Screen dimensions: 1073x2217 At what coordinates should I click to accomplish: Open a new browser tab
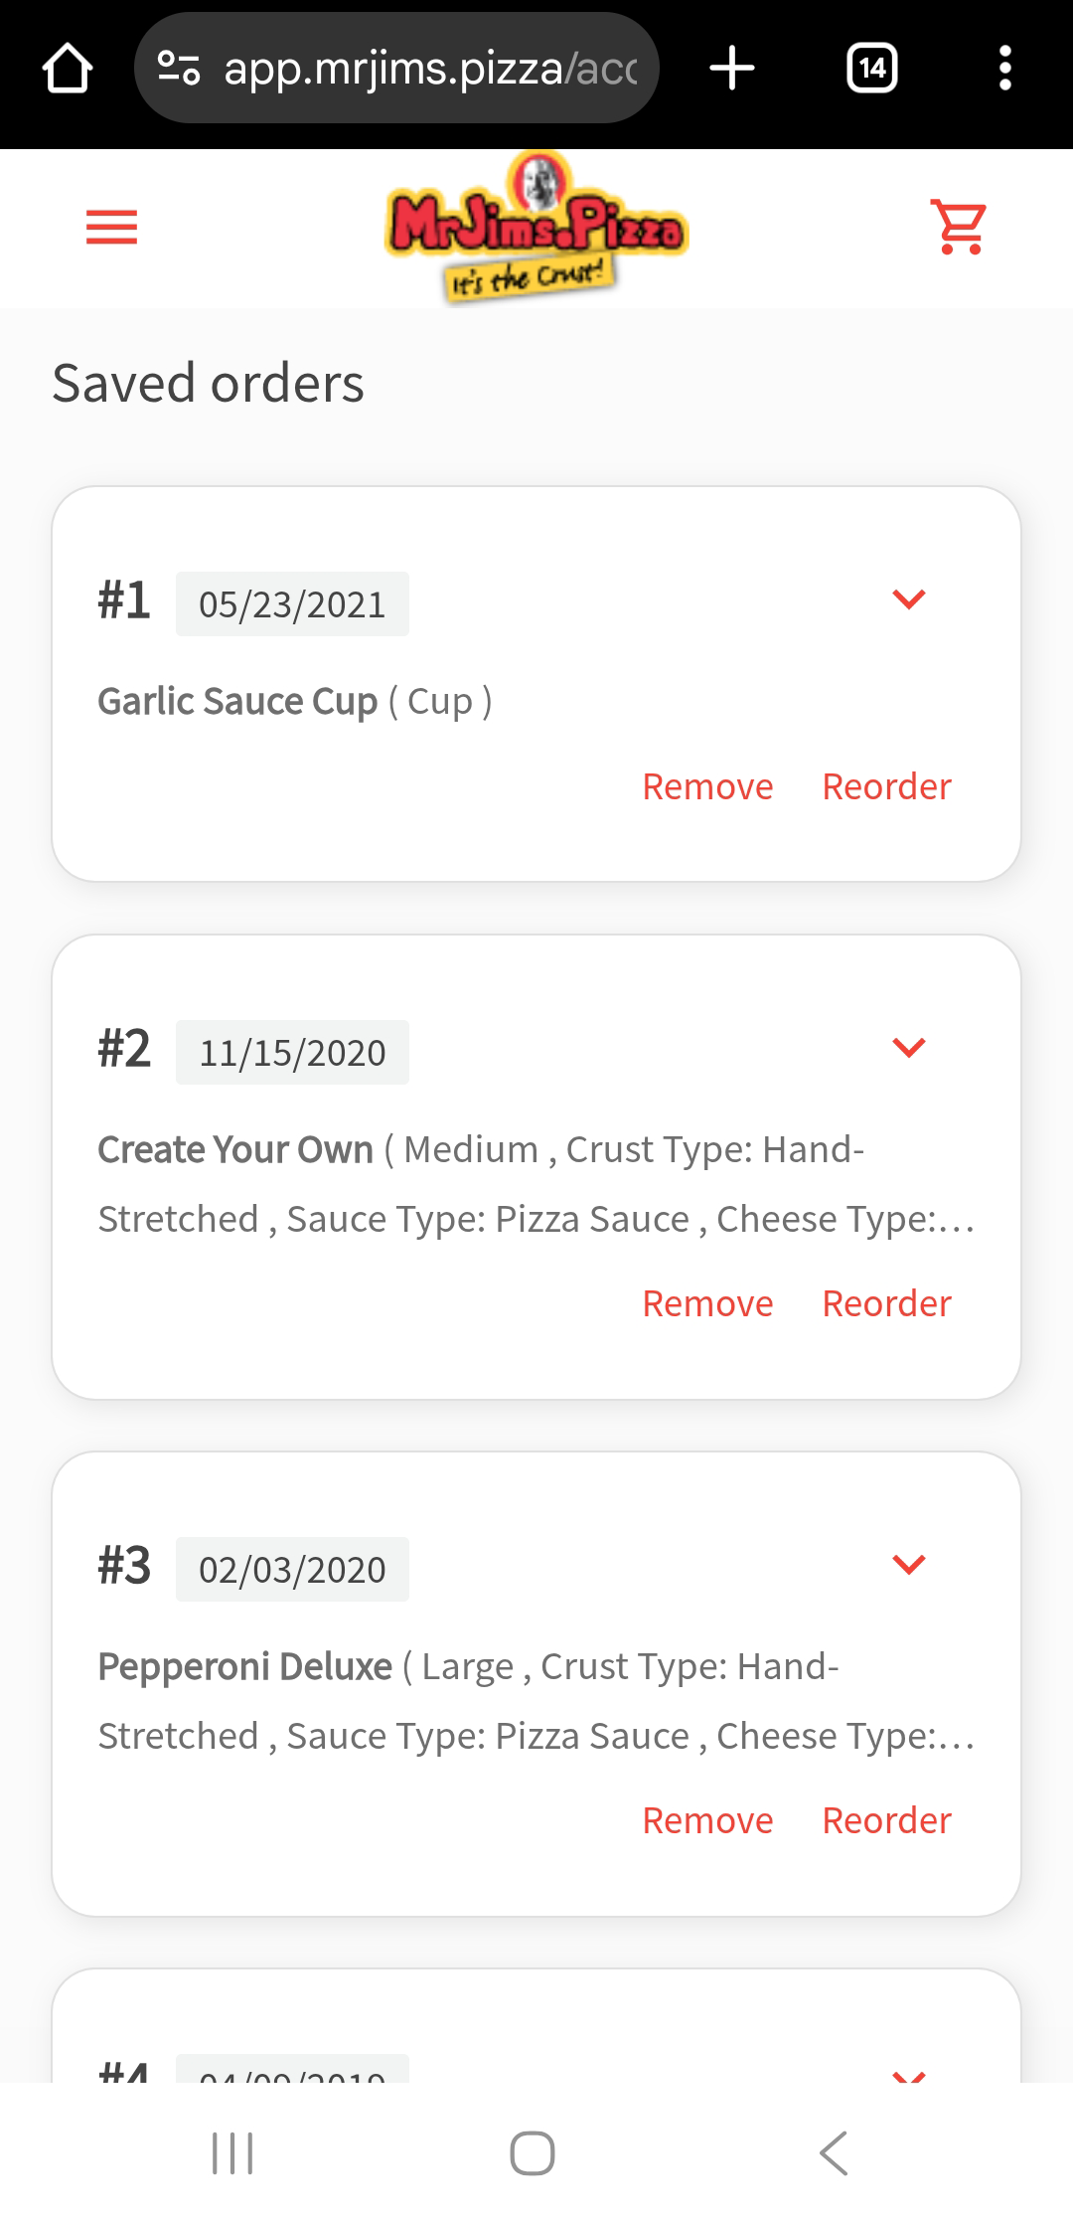tap(732, 69)
